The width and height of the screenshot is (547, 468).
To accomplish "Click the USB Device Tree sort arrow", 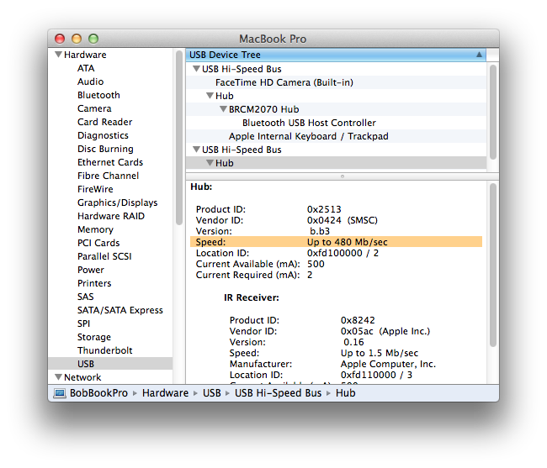I will point(479,55).
